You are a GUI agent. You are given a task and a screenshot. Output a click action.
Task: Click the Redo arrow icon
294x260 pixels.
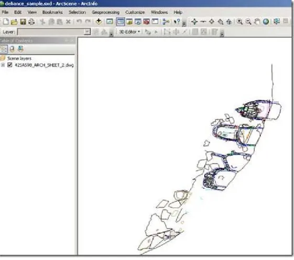point(88,21)
